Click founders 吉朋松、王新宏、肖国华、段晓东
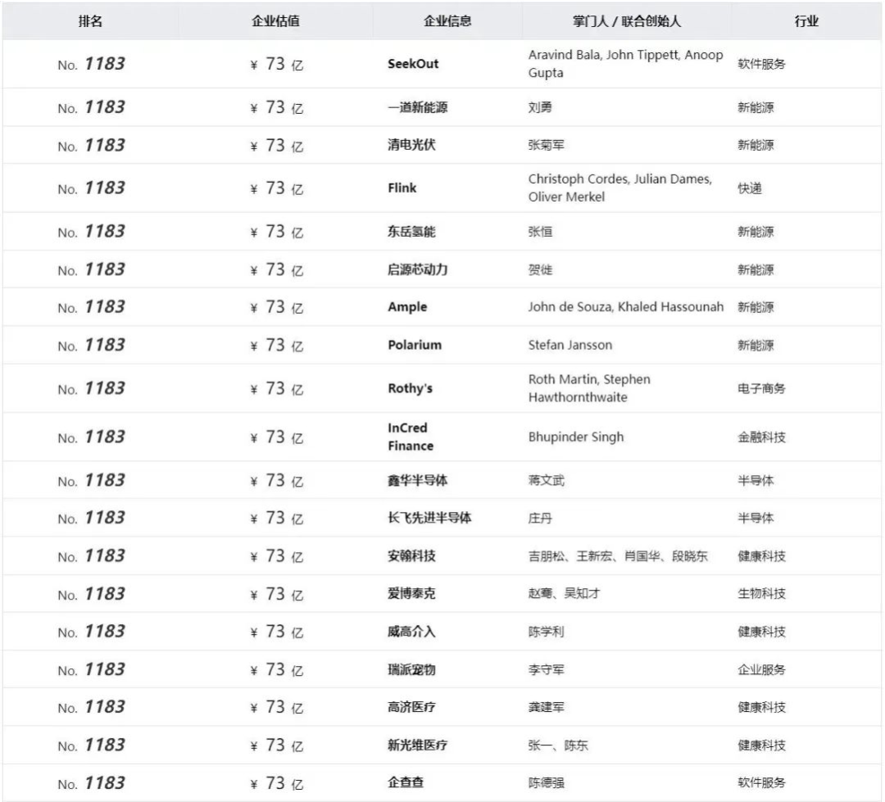885x802 pixels. 618,556
